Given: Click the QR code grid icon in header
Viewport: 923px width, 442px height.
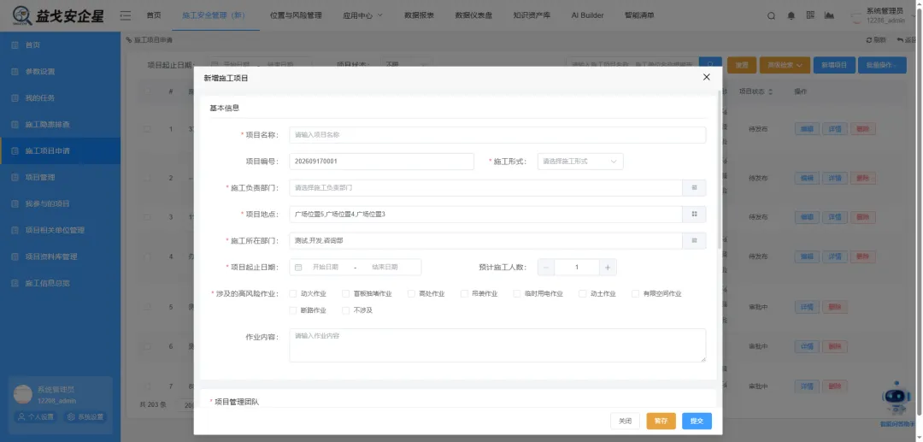Looking at the screenshot, I should (810, 15).
